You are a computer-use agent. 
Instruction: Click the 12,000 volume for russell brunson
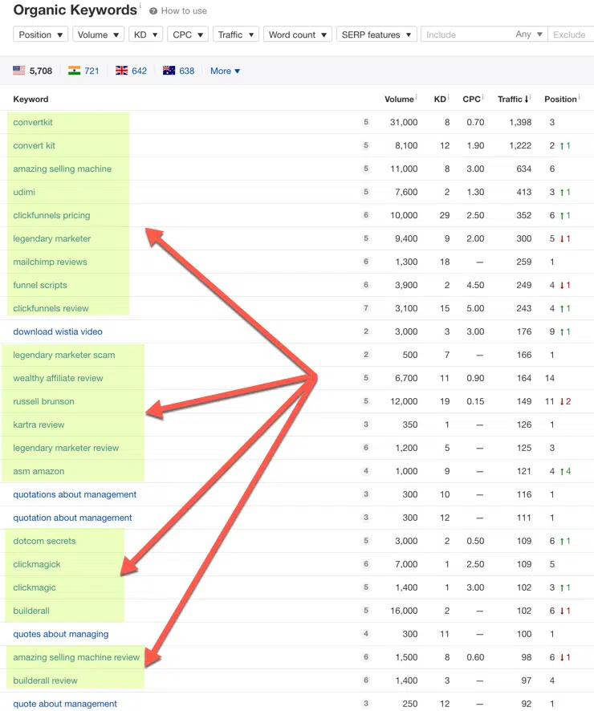pyautogui.click(x=404, y=401)
